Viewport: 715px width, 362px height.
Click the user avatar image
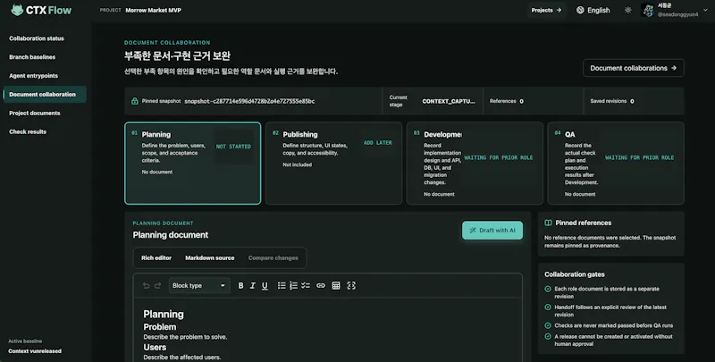coord(647,10)
